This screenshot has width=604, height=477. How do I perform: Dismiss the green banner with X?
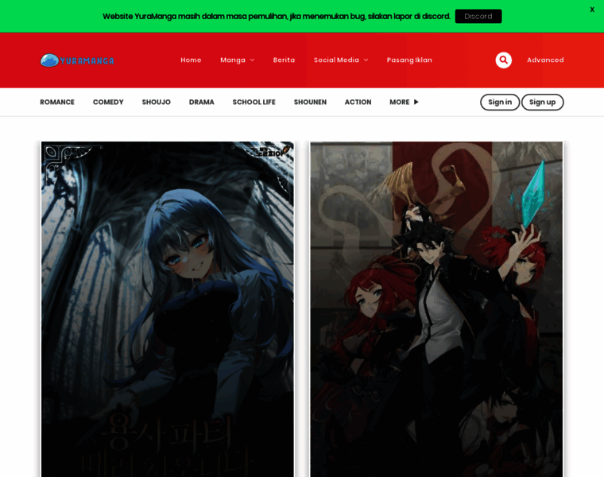592,10
